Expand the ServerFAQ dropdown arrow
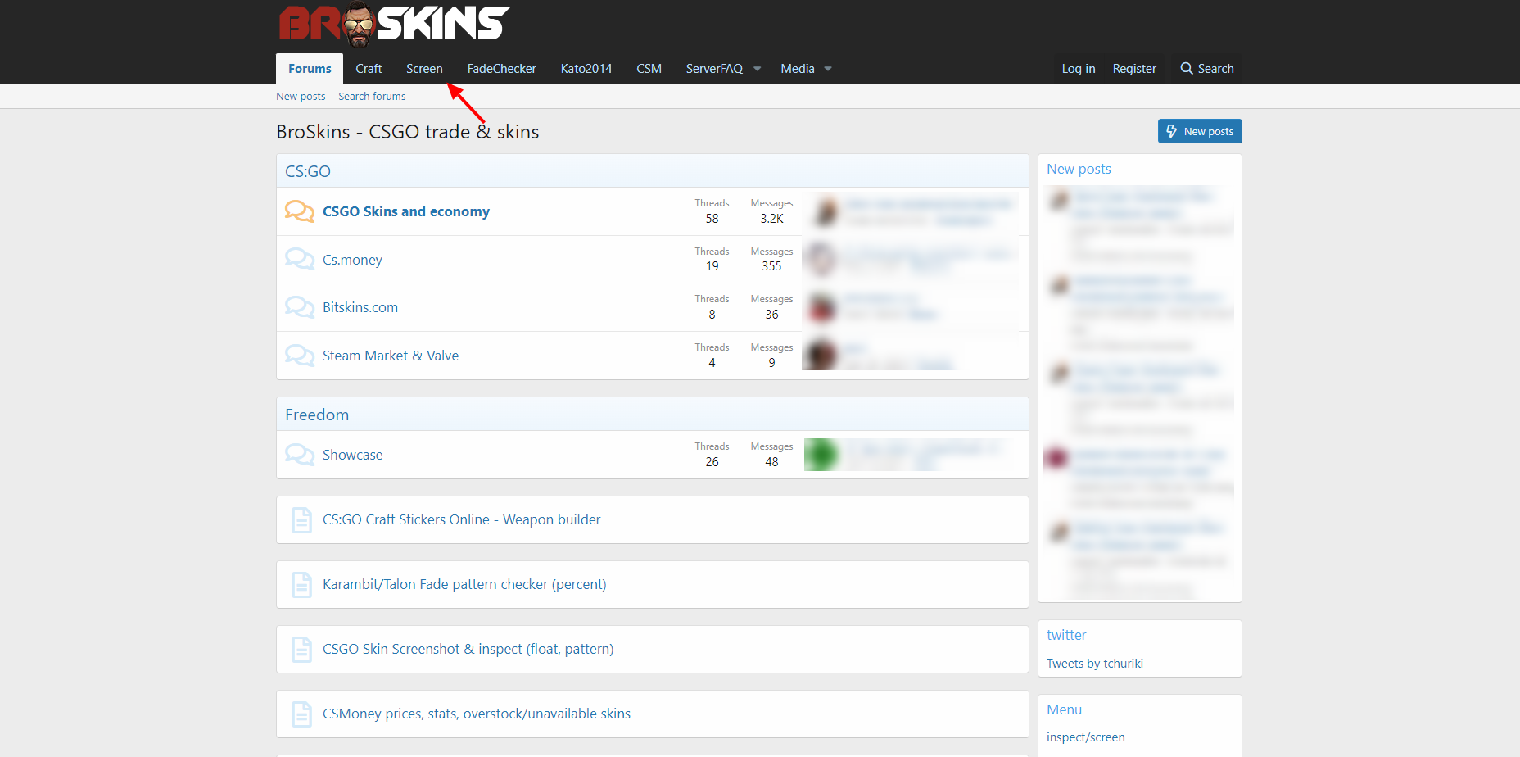 click(x=758, y=69)
